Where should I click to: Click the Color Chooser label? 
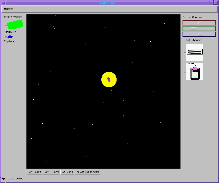(x=193, y=17)
